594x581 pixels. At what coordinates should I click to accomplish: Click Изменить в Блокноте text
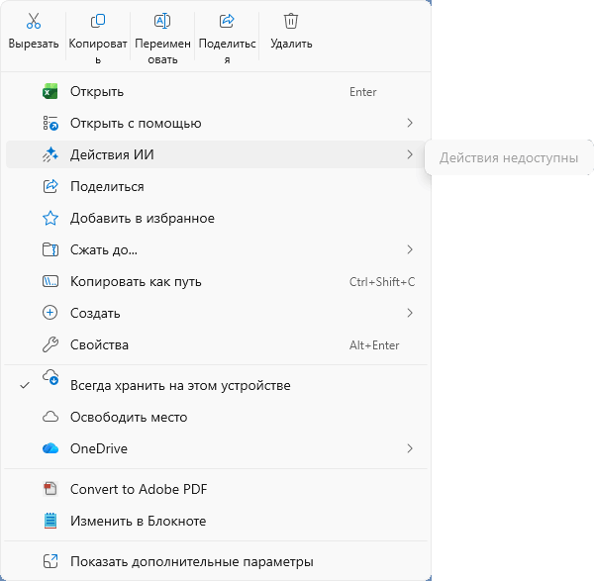click(x=139, y=521)
